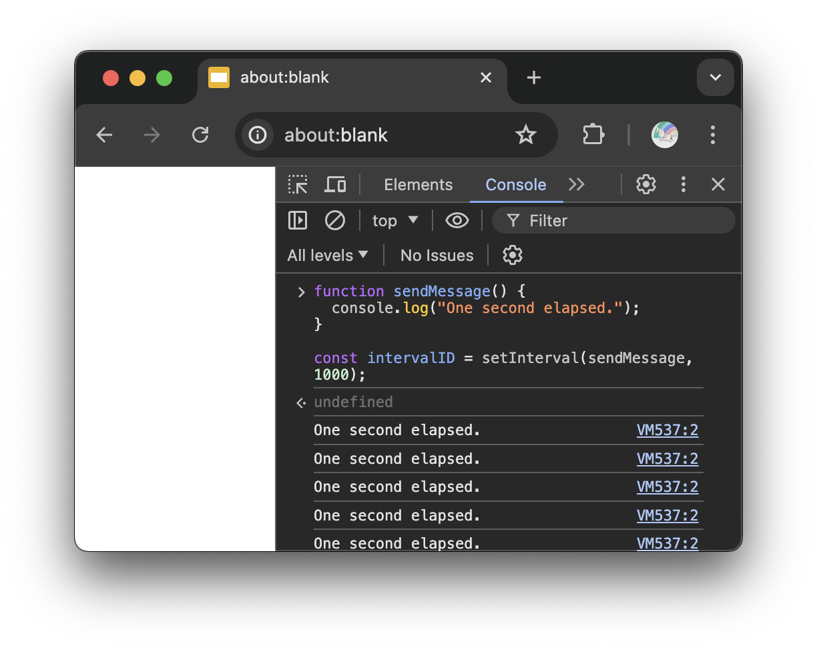Create a live expression with eye icon

pos(457,220)
